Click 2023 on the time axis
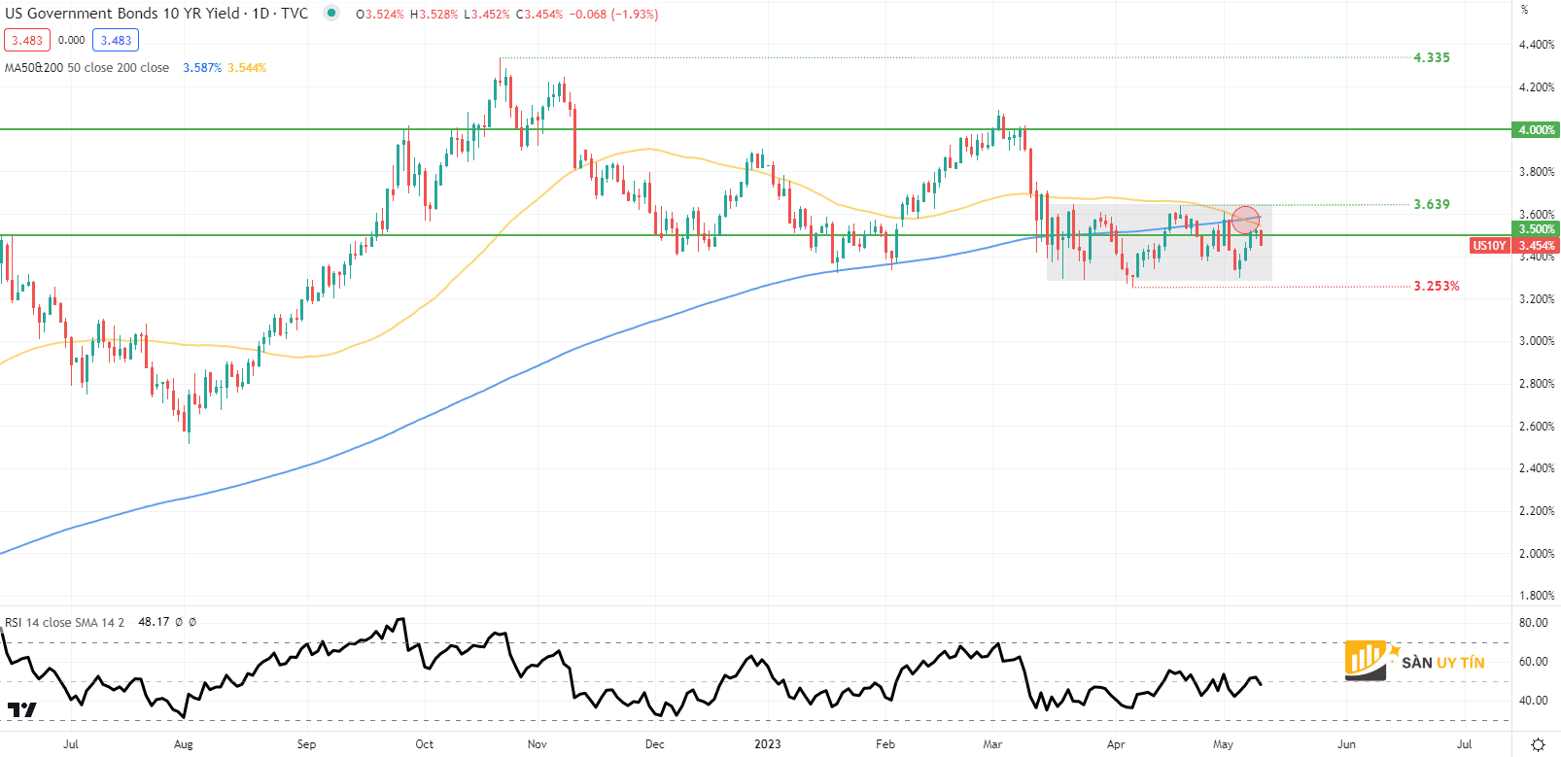The height and width of the screenshot is (757, 1561). pyautogui.click(x=768, y=744)
